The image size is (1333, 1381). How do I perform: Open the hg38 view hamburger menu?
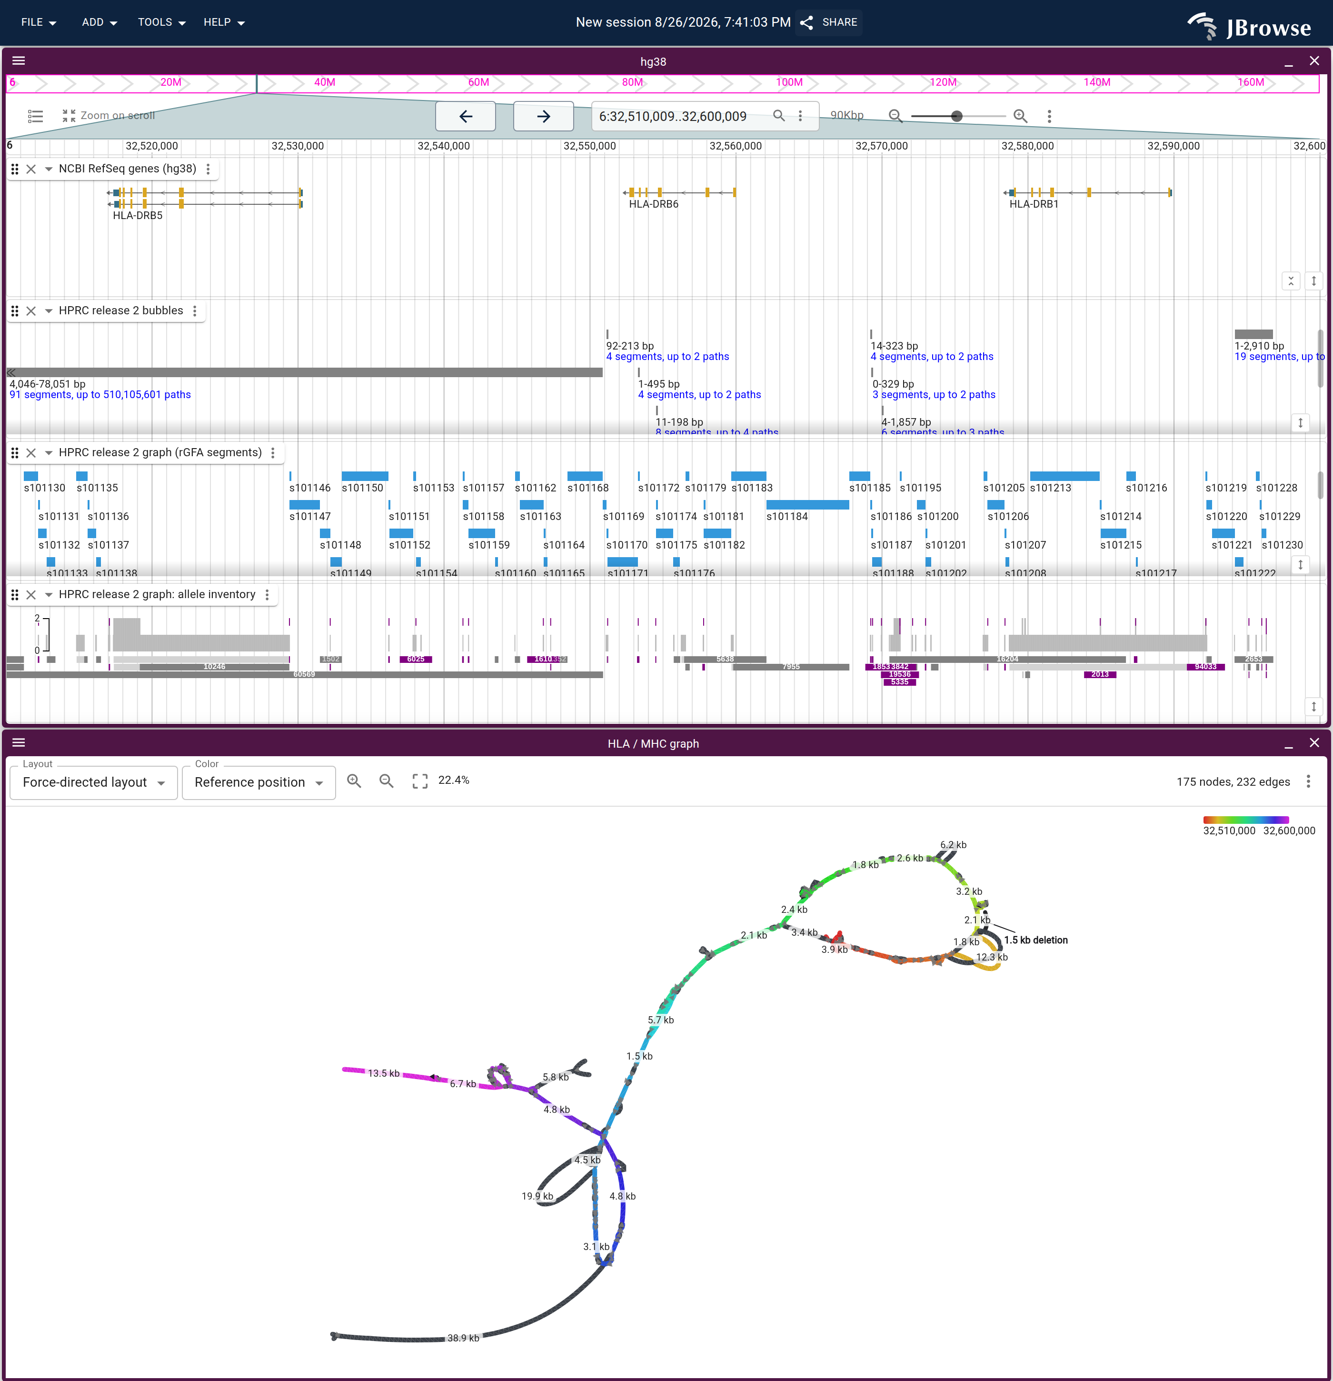coord(19,60)
